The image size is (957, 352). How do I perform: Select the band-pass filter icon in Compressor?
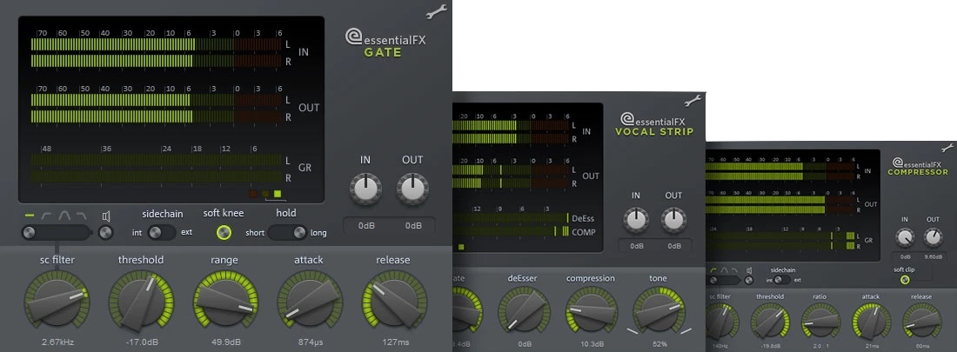(x=724, y=270)
